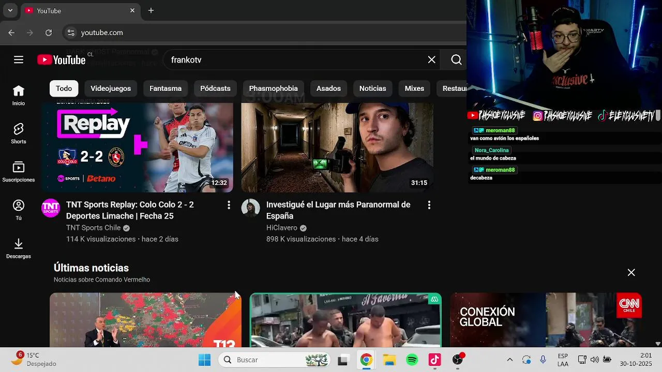Go back with the browser back arrow
Viewport: 662px width, 372px height.
[11, 33]
